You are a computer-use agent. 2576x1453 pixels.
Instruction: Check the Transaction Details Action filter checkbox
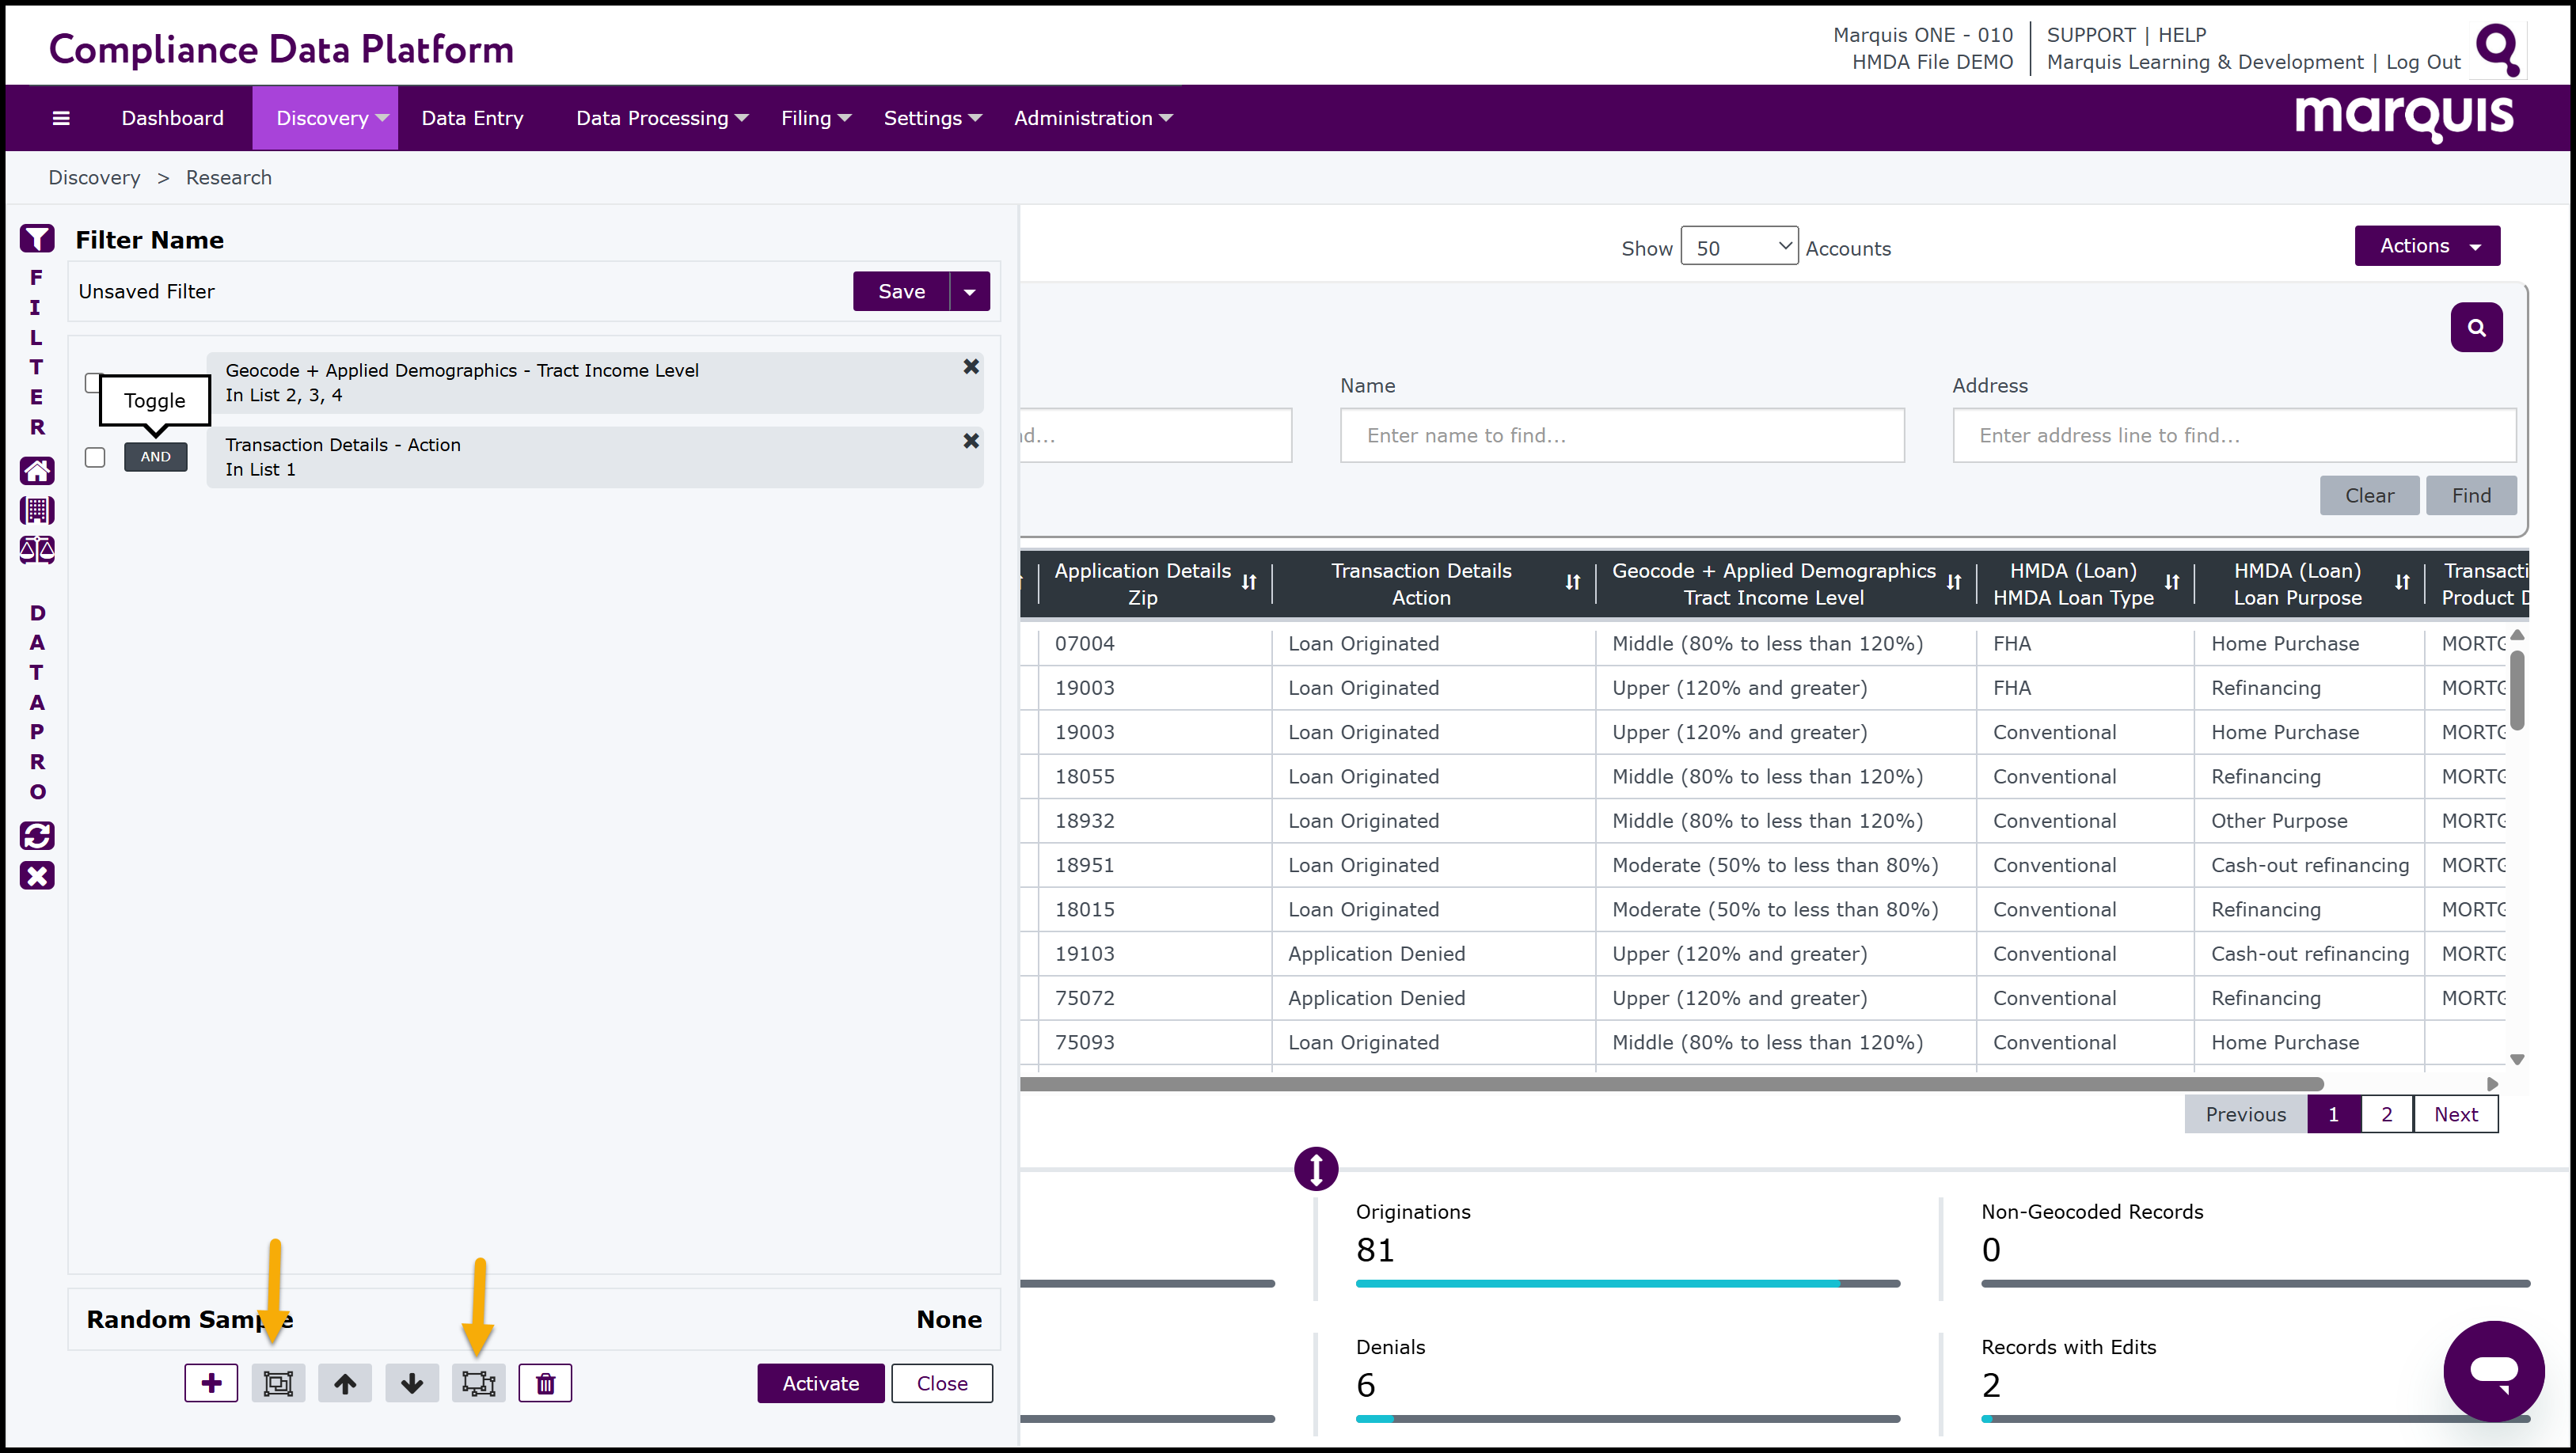pos(95,457)
